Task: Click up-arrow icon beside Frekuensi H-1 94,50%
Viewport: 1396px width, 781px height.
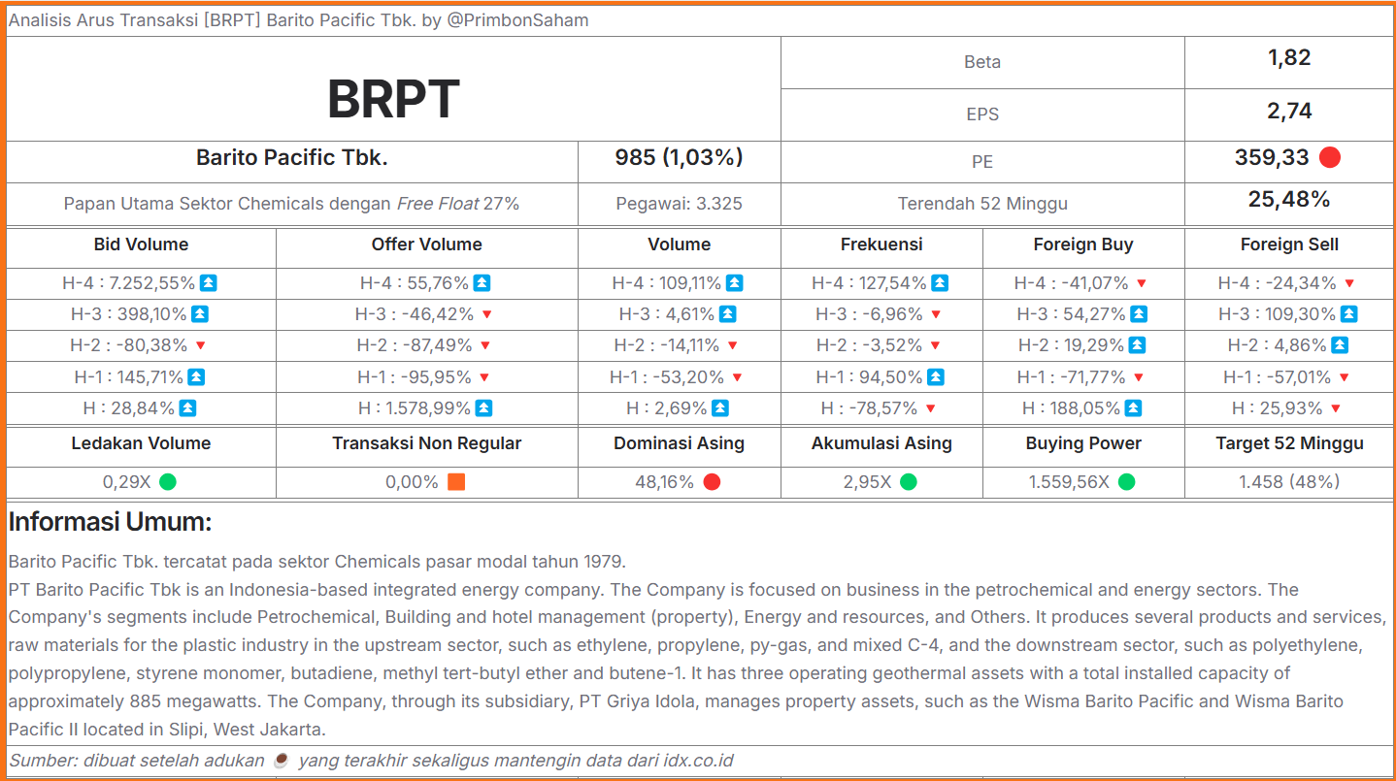Action: tap(936, 377)
